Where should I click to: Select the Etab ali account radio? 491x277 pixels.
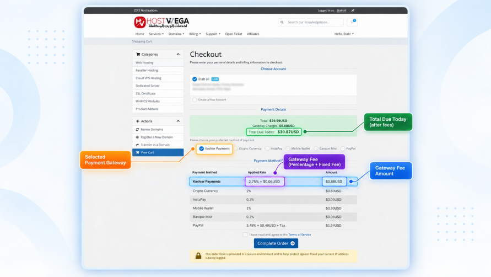(195, 79)
